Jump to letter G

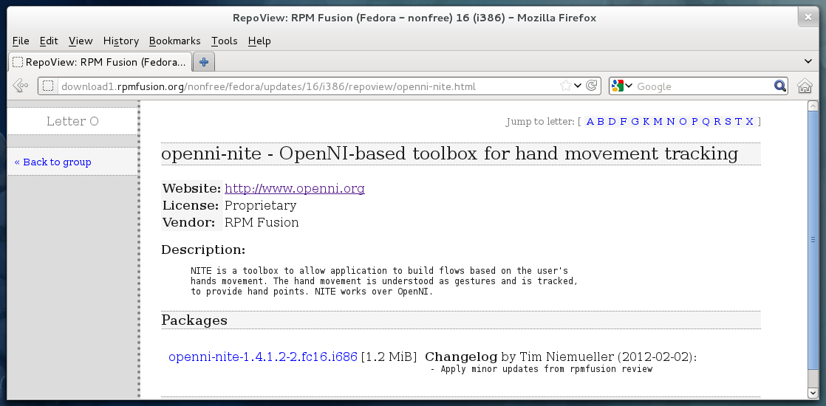[x=635, y=122]
